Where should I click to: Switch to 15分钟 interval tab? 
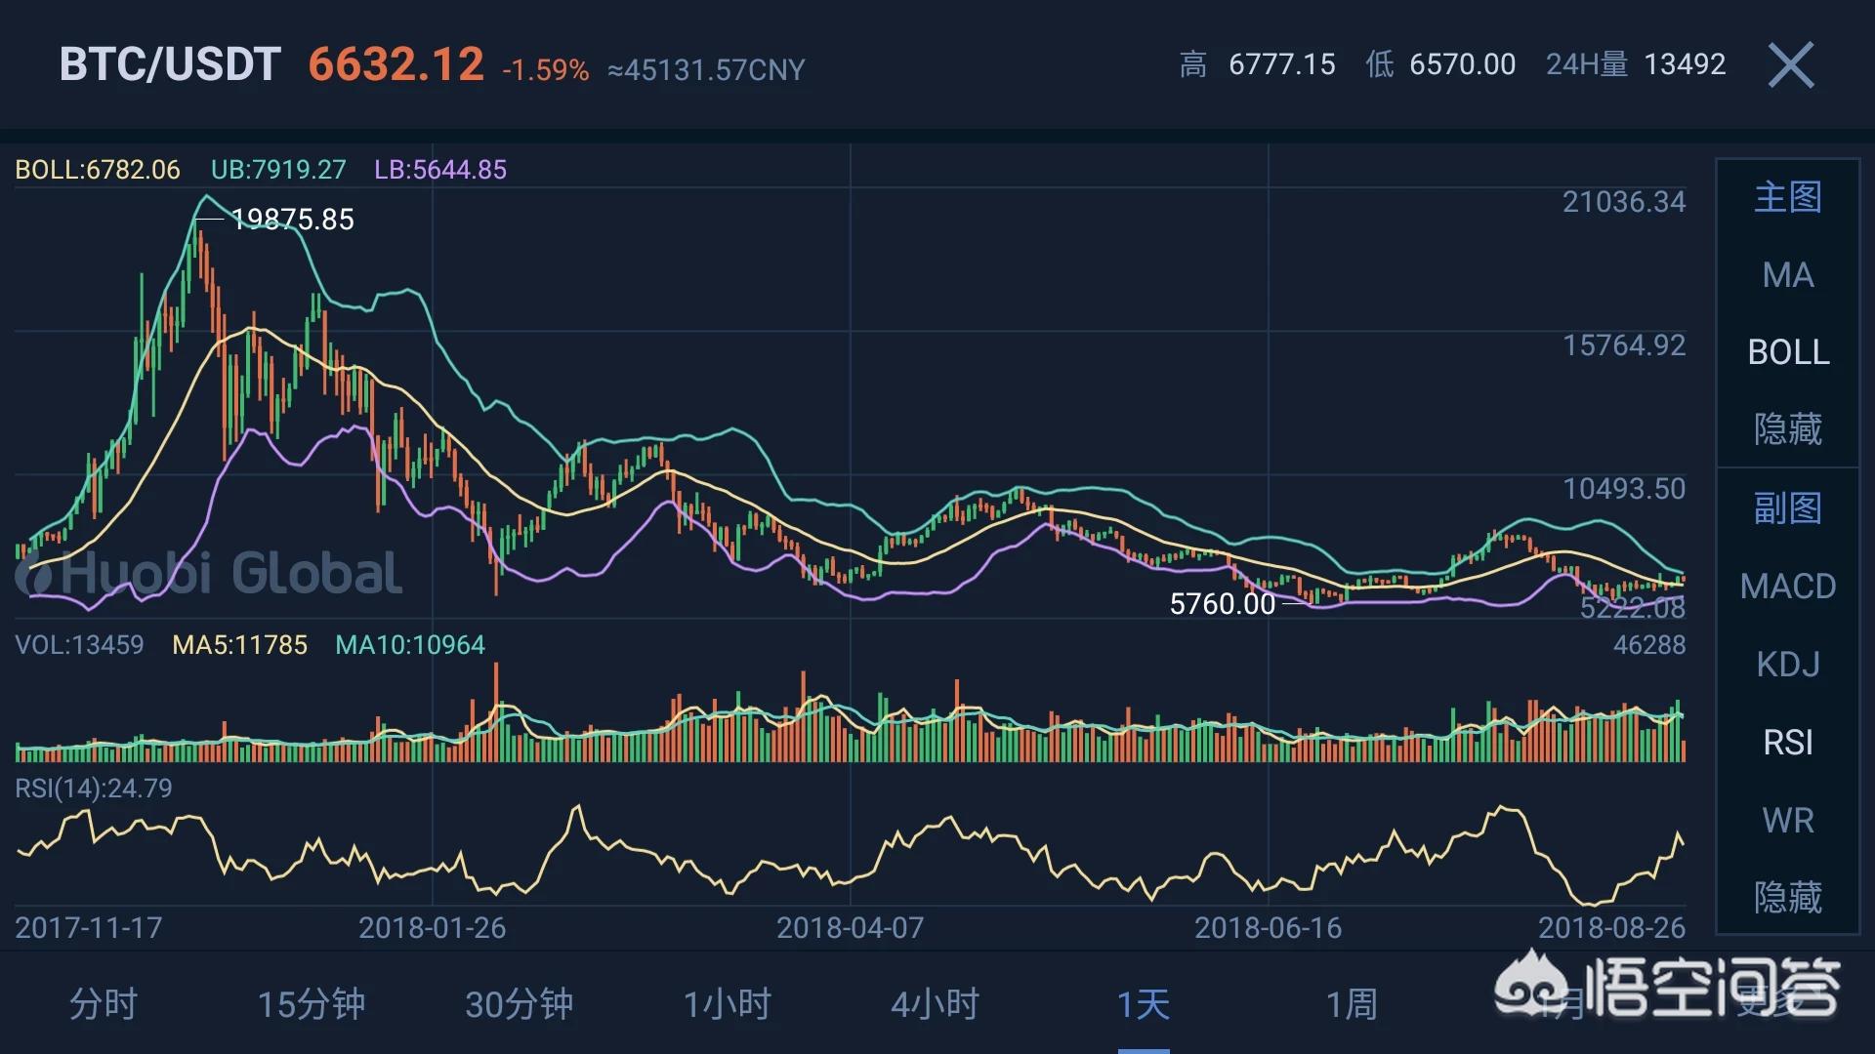311,1004
